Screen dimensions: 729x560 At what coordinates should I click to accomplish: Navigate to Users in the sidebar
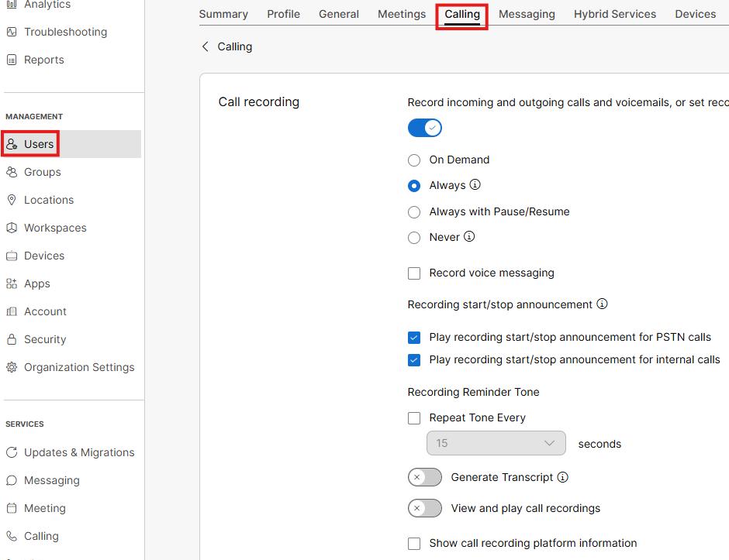point(38,144)
